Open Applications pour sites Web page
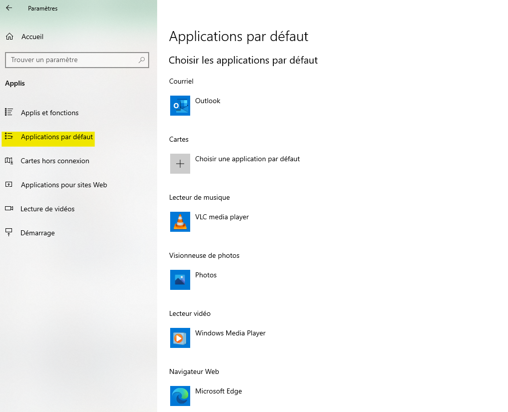Image resolution: width=508 pixels, height=412 pixels. tap(64, 185)
